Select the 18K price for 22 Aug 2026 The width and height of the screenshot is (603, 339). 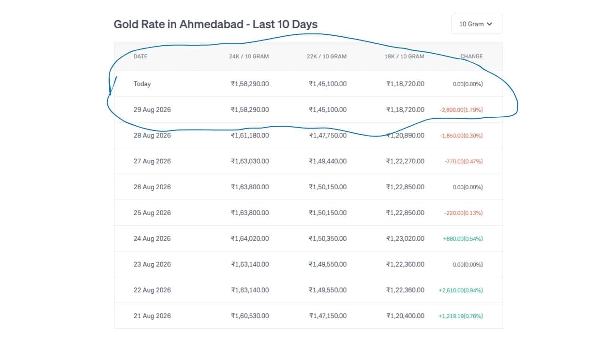[405, 290]
